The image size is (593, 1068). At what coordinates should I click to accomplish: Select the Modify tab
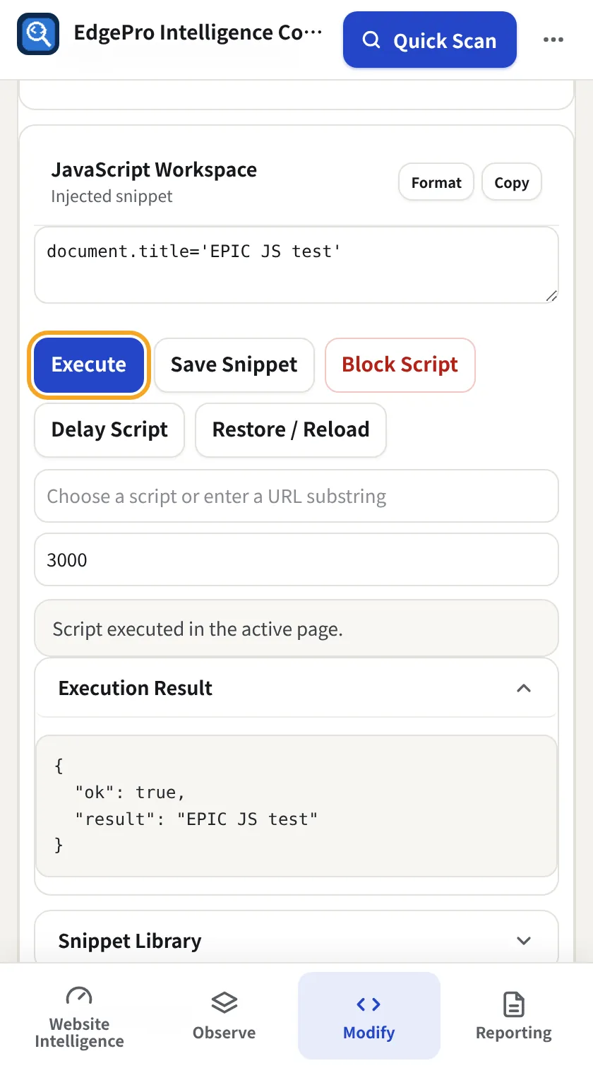(369, 1016)
